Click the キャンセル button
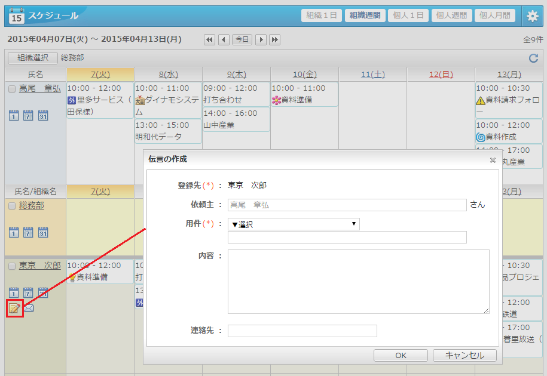The width and height of the screenshot is (547, 376). 465,355
